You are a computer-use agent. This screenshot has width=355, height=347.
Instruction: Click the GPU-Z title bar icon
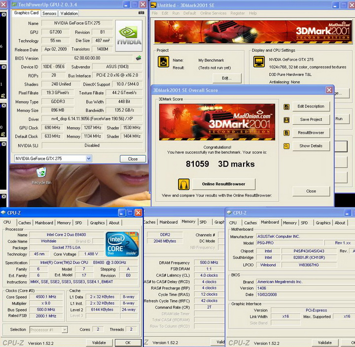[14, 4]
